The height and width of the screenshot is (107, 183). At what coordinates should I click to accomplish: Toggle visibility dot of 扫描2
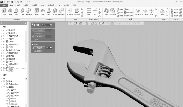[x=4, y=47]
